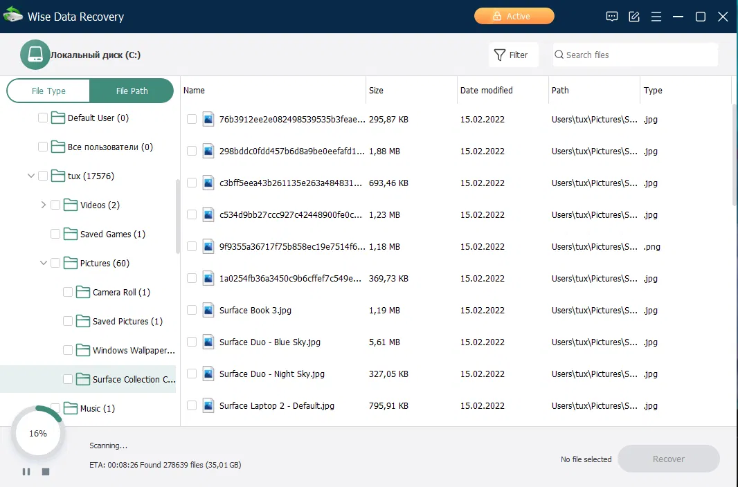Check the tux folder checkbox
Image resolution: width=738 pixels, height=487 pixels.
43,176
